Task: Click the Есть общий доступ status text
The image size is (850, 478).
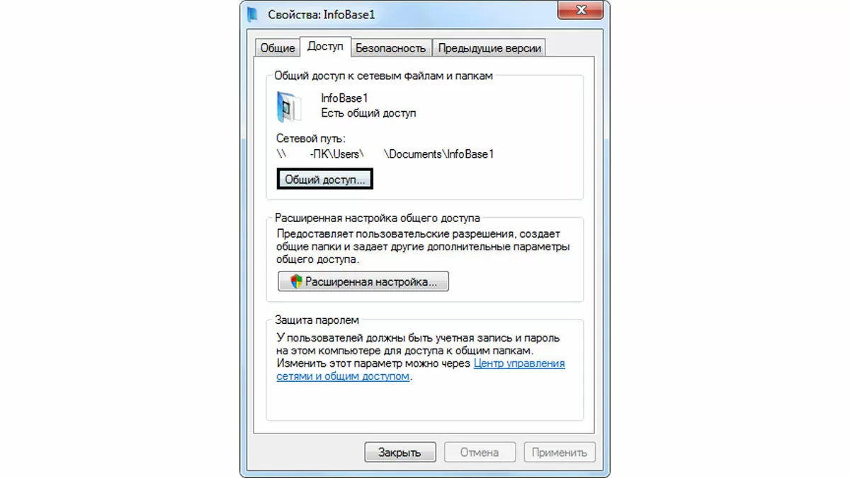Action: (368, 112)
